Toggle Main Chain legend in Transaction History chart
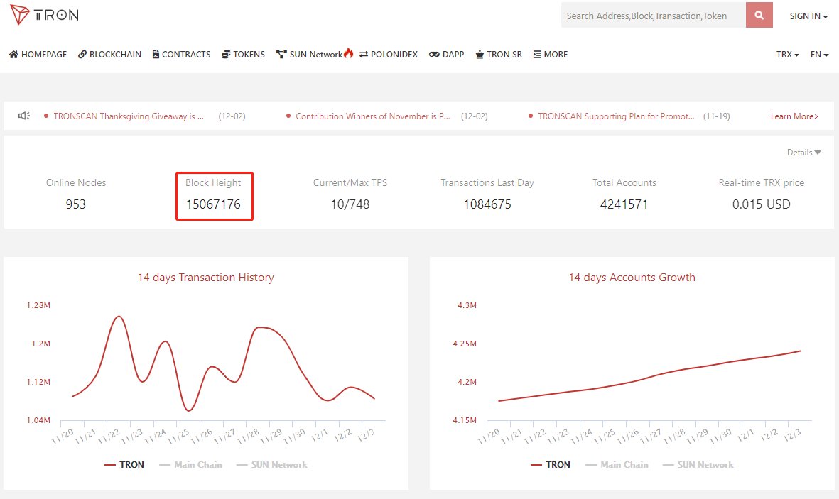Image resolution: width=839 pixels, height=499 pixels. 190,465
